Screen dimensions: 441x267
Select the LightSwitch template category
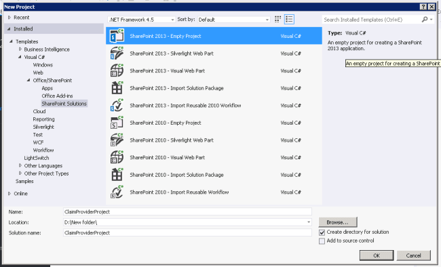tap(36, 158)
